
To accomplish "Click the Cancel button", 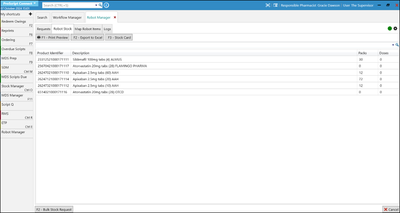I will 391,209.
